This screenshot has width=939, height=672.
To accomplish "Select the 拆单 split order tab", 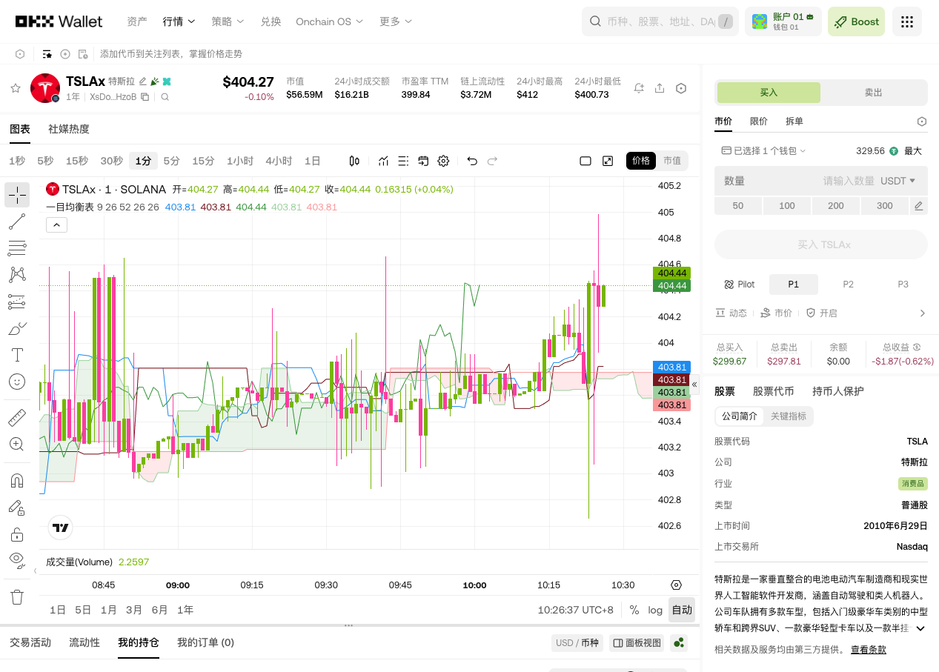I will tap(794, 122).
